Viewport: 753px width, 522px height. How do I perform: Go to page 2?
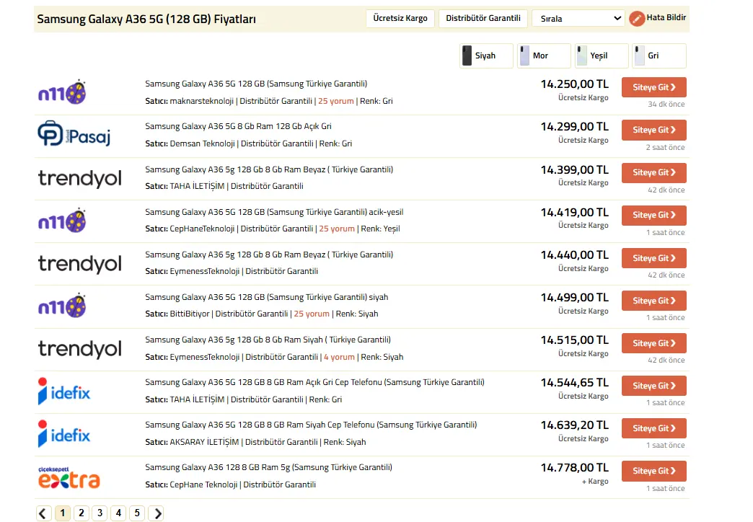[x=82, y=513]
